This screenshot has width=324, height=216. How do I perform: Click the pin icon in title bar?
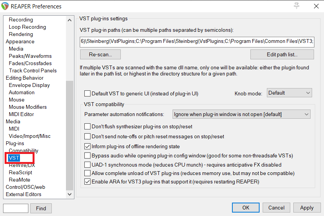296,6
